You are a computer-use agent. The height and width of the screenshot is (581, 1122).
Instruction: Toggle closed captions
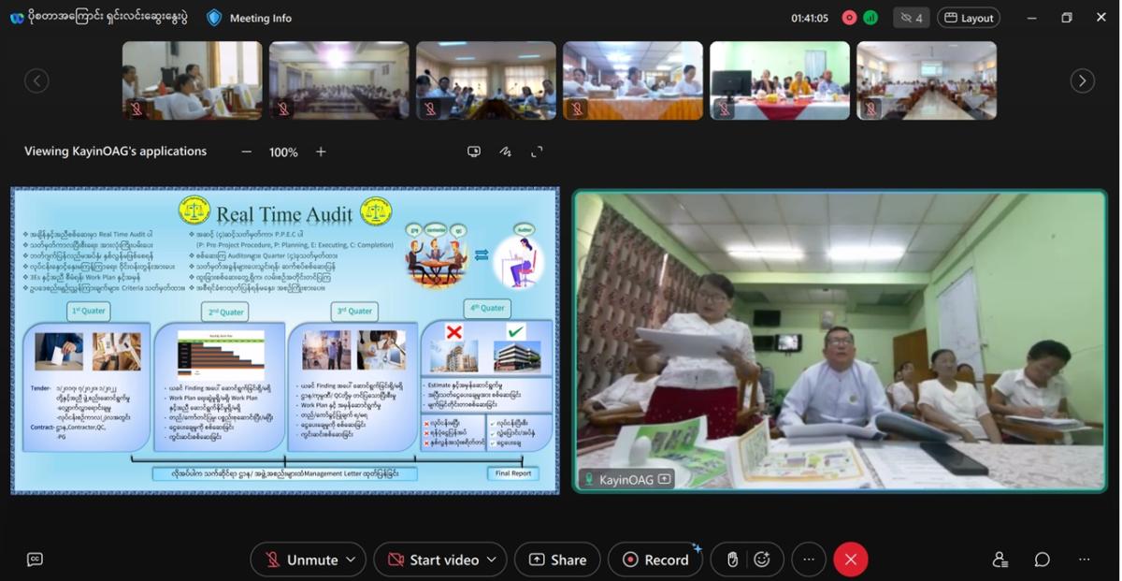point(35,559)
